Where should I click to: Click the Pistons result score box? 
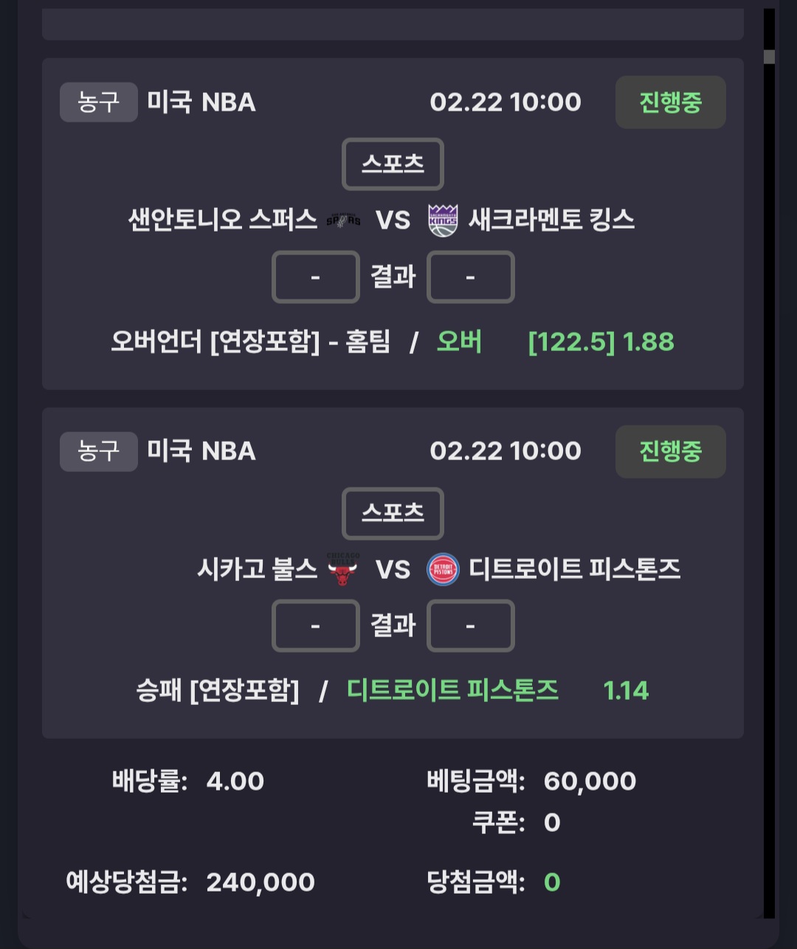pos(470,626)
